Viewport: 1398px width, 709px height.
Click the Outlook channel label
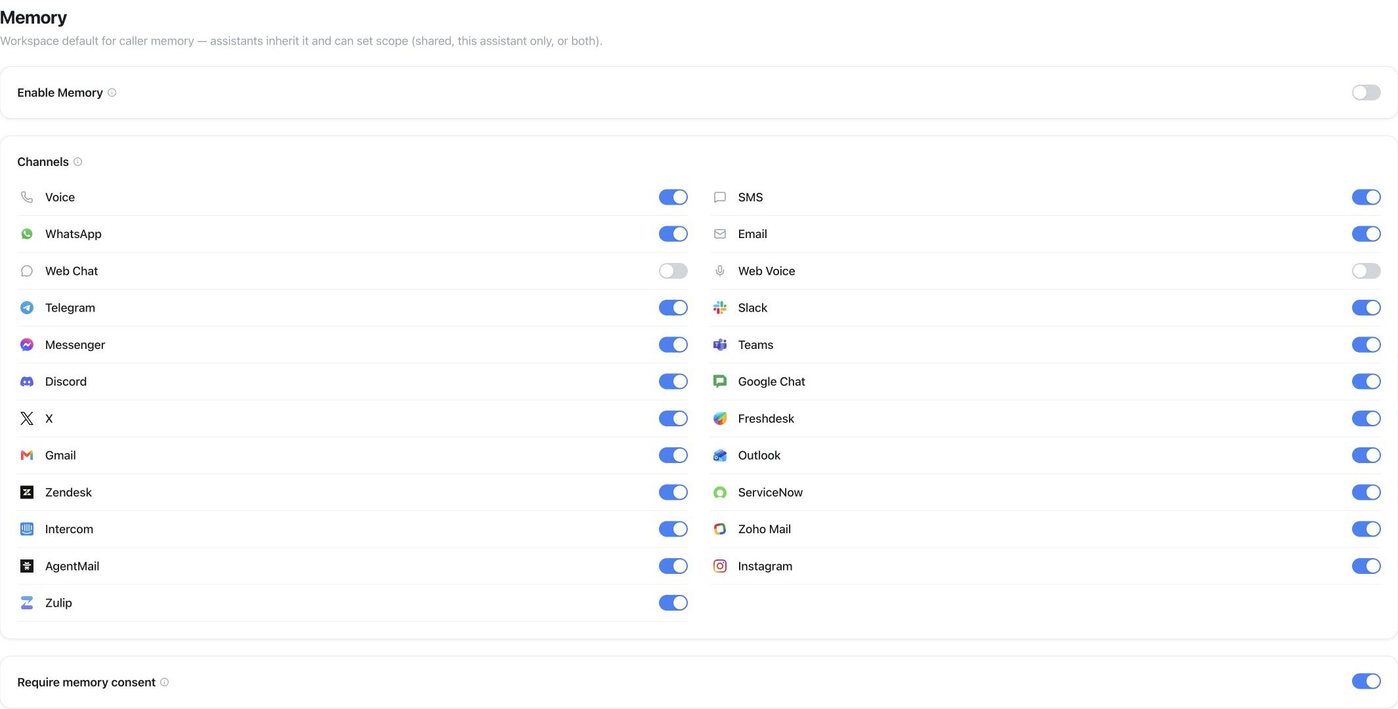coord(759,455)
